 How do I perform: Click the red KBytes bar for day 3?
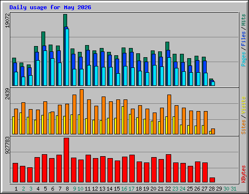[x=30, y=175]
